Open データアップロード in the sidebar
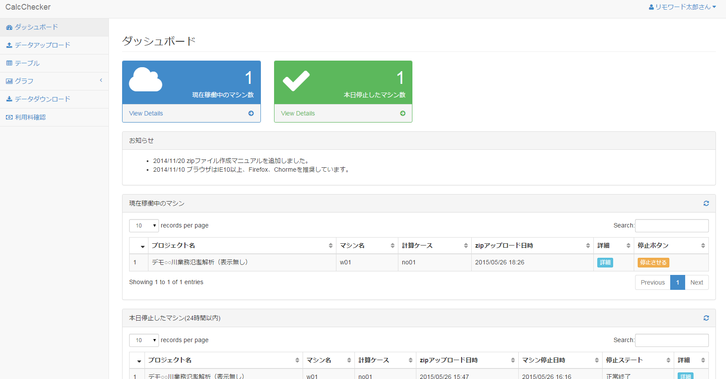 click(x=42, y=45)
